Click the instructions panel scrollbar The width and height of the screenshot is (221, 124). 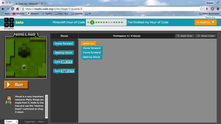coord(47,106)
